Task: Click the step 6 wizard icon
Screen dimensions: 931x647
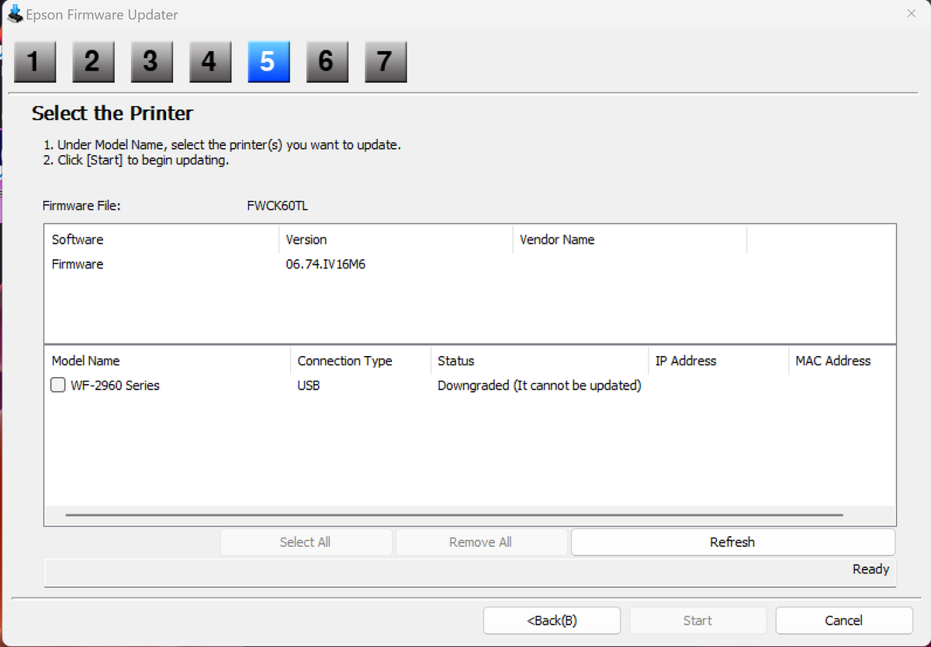Action: [x=327, y=62]
